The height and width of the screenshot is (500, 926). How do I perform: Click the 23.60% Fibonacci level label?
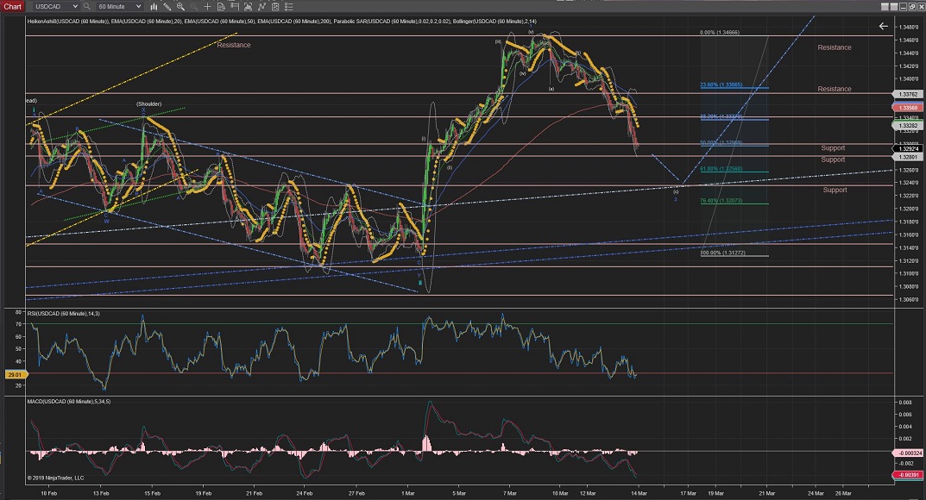(x=721, y=84)
